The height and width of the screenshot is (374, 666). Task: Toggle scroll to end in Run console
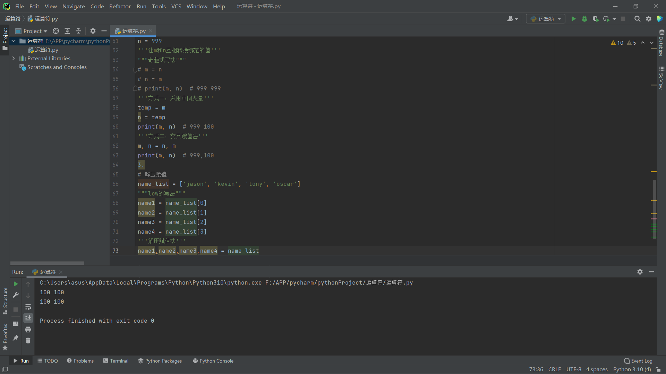(28, 318)
